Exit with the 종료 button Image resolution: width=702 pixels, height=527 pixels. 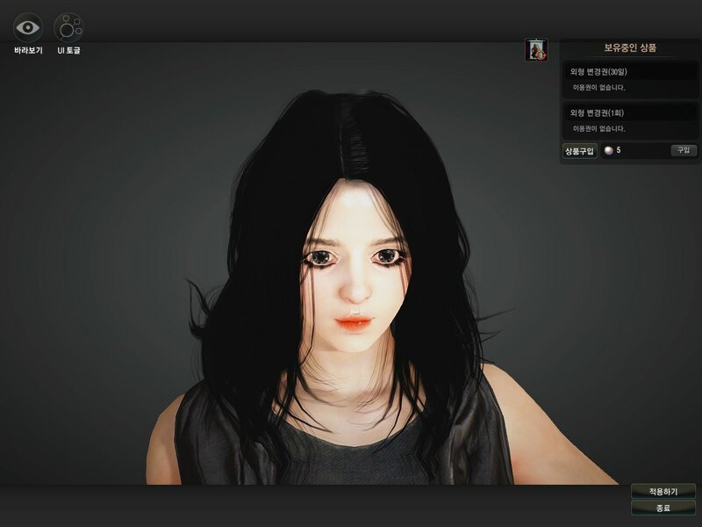(x=663, y=509)
